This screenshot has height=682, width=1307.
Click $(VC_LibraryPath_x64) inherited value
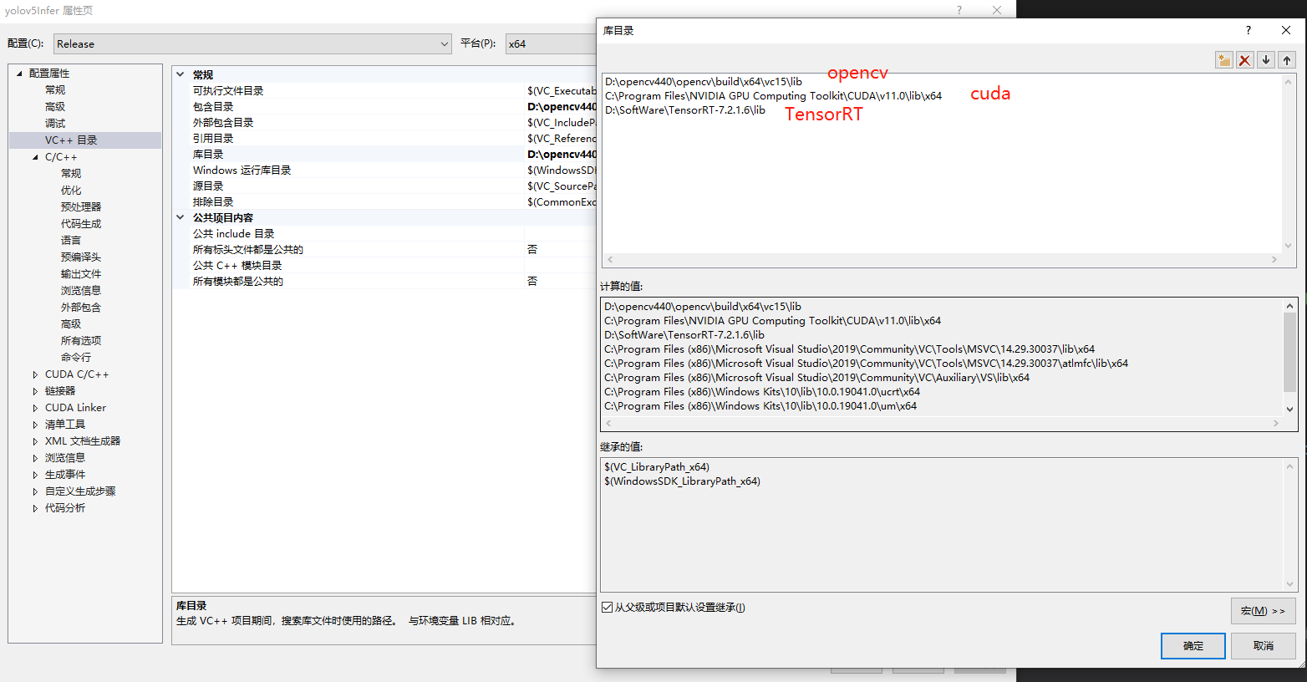[x=657, y=467]
